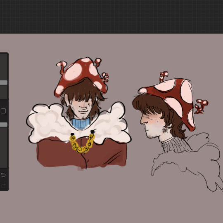Tap the undo arrow in the sidebar
This screenshot has height=223, width=223.
coord(3,175)
